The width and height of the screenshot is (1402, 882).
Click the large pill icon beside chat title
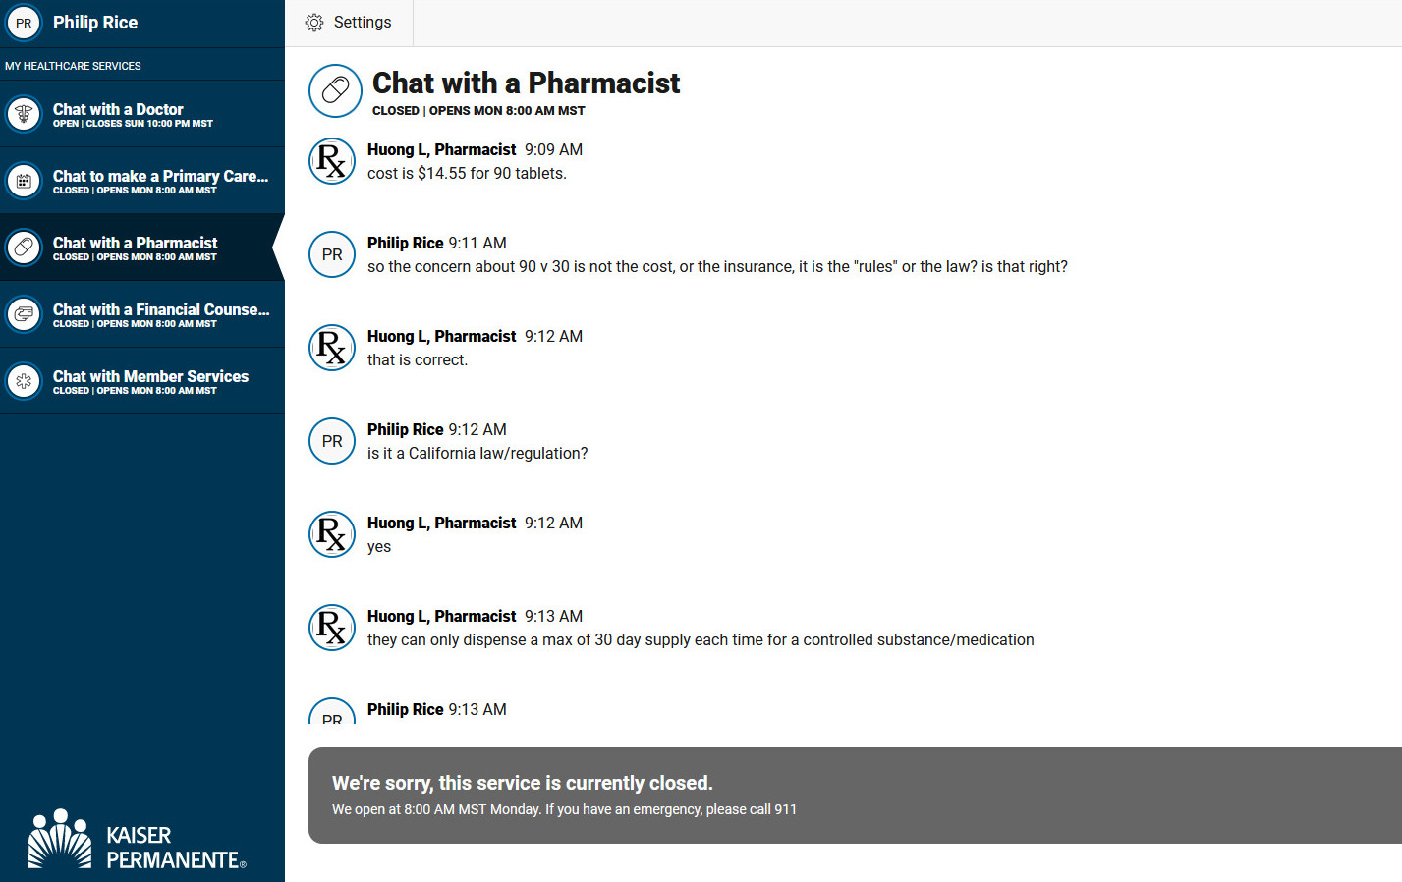(x=335, y=91)
